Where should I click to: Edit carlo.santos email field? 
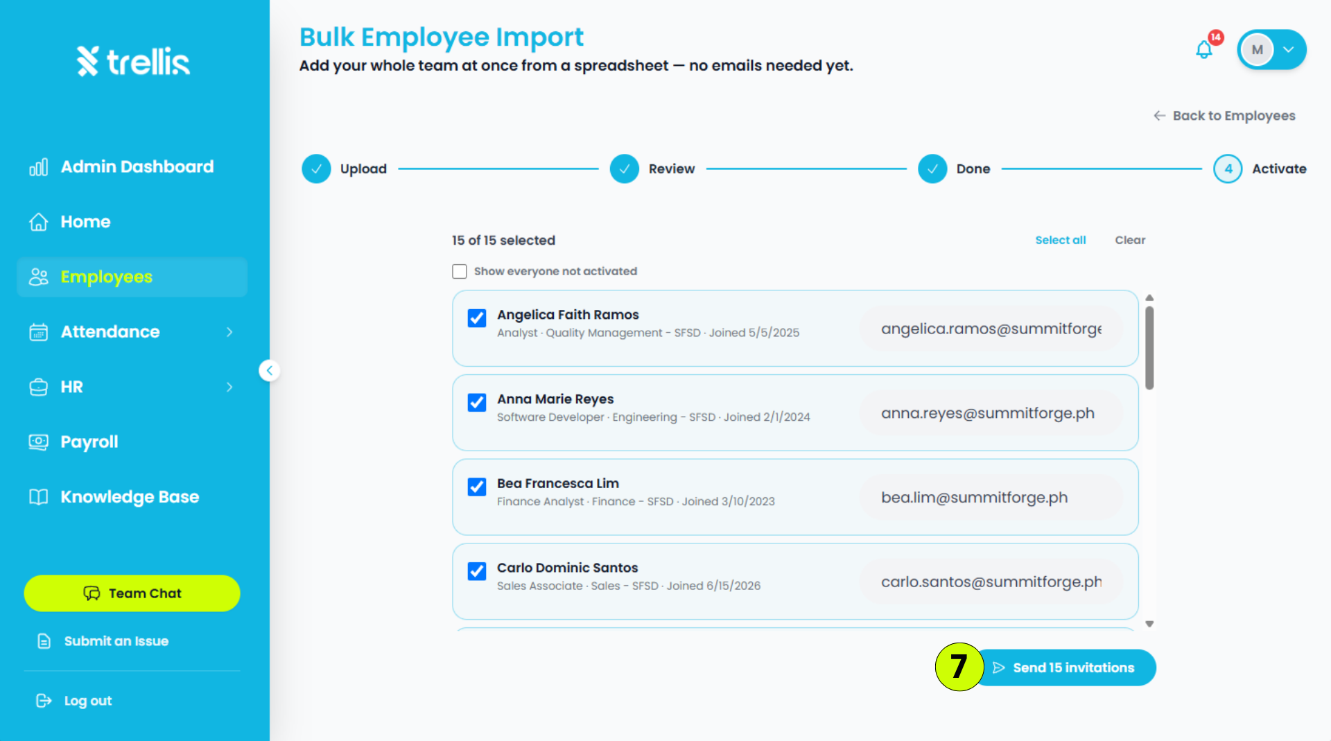[991, 582]
